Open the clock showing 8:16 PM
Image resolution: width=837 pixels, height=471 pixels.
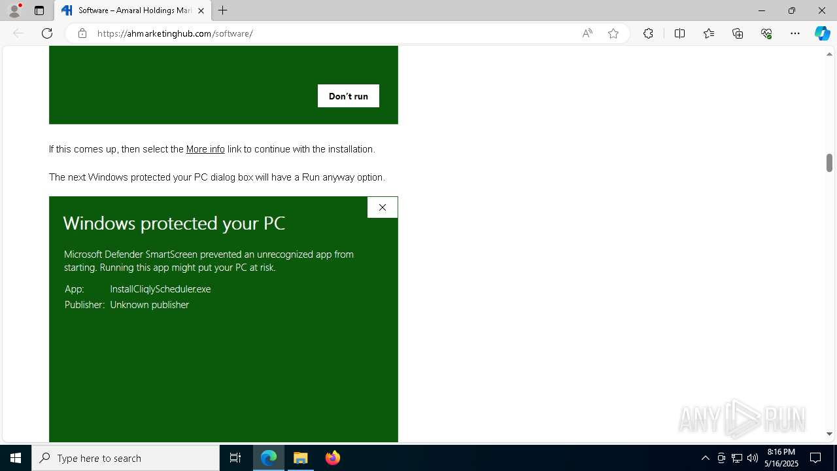781,458
